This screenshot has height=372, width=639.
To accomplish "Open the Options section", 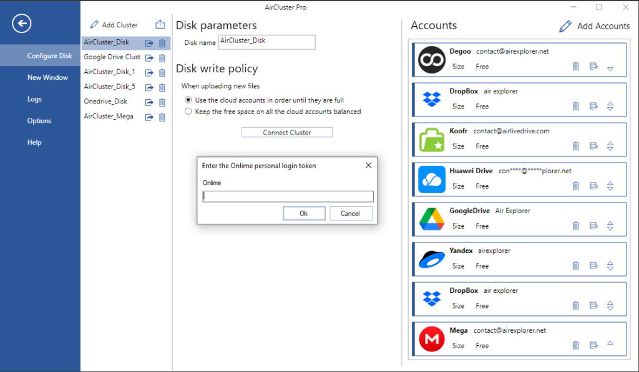I will point(41,120).
